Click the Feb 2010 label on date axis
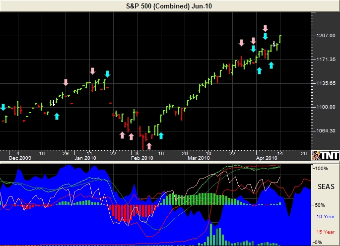This screenshot has height=246, width=340. [142, 158]
